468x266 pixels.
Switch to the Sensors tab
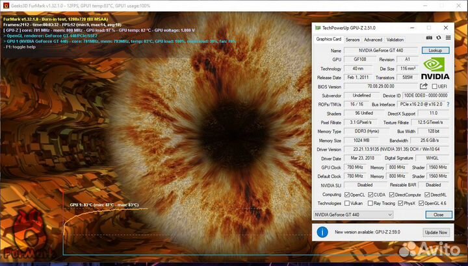tap(352, 39)
